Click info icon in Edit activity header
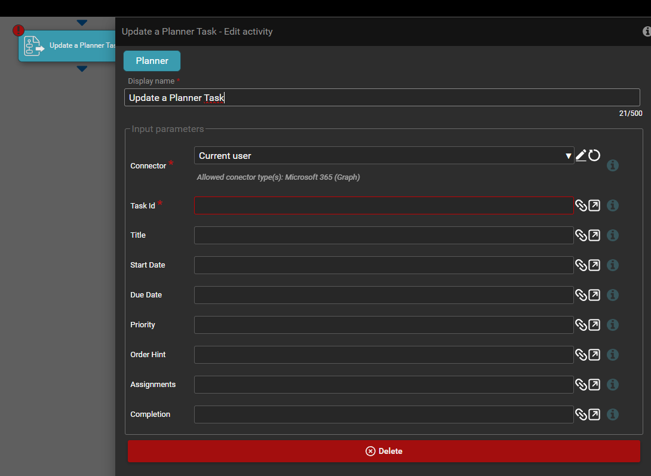This screenshot has width=651, height=476. point(646,31)
